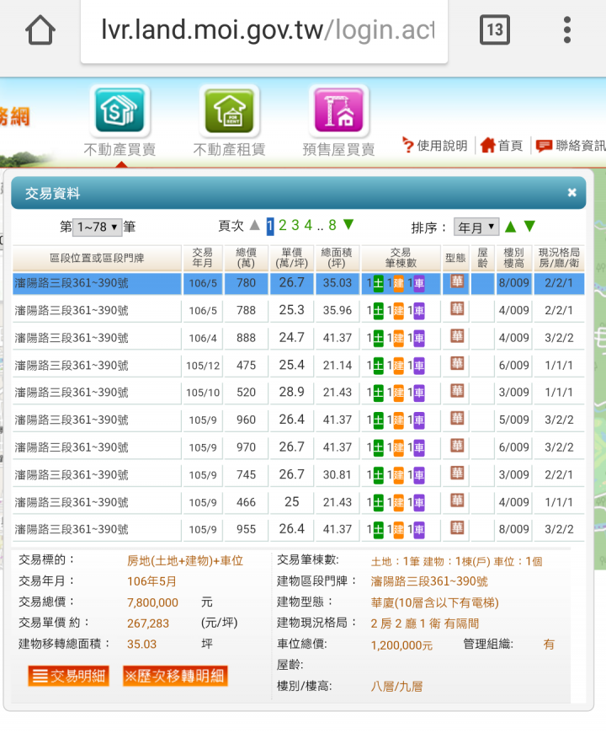Screen dimensions: 606x733
Task: Click 華 type icon in 745 row
Action: pos(457,474)
